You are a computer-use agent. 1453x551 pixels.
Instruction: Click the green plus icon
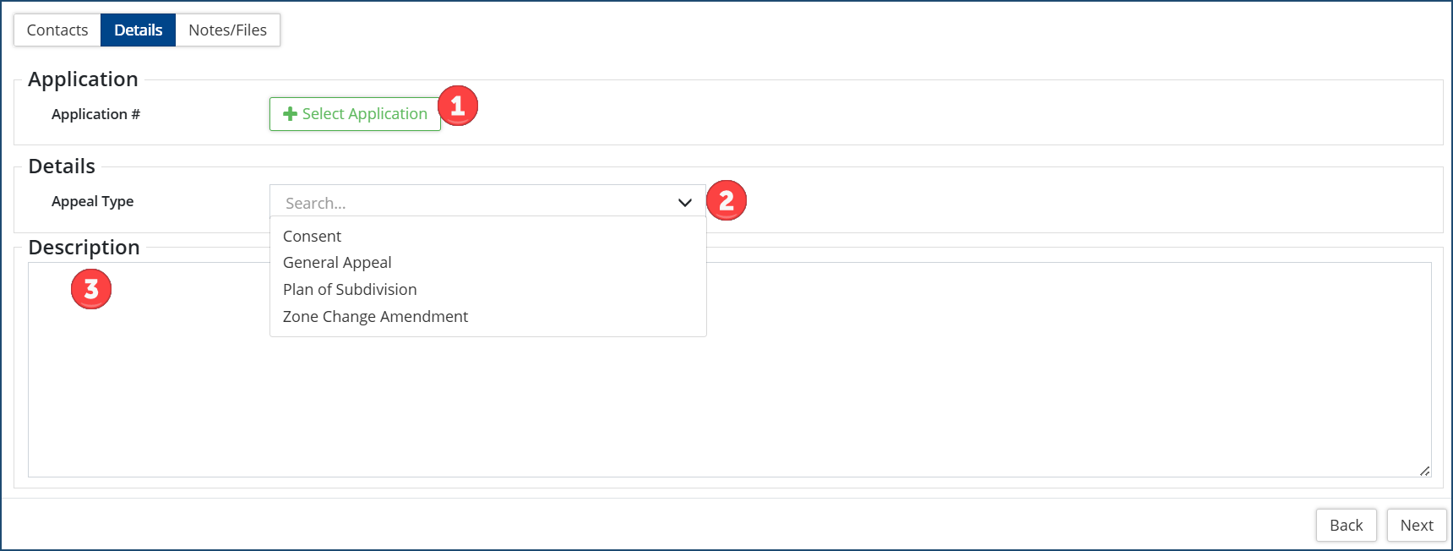290,114
